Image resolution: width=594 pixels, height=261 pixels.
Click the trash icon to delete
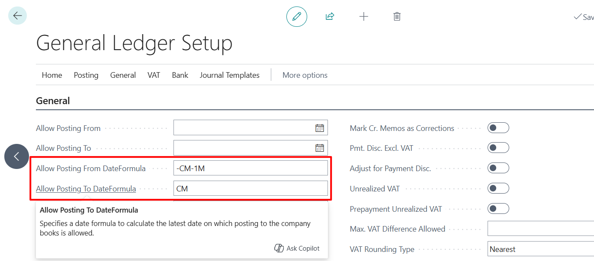397,16
